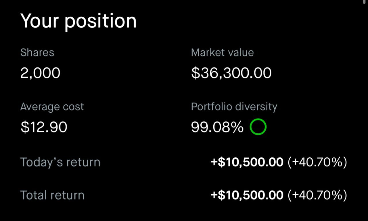
Task: Click the green Portfolio diversity ring icon
Action: tap(258, 127)
